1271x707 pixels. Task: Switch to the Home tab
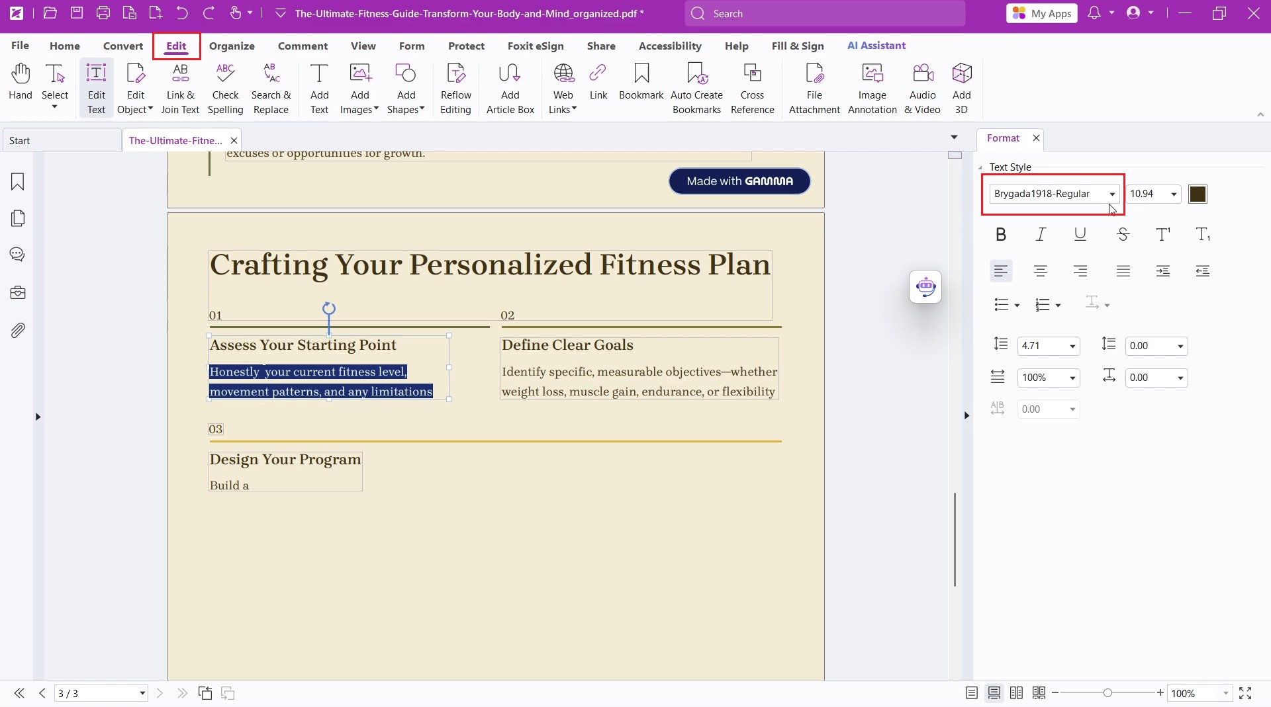click(64, 46)
